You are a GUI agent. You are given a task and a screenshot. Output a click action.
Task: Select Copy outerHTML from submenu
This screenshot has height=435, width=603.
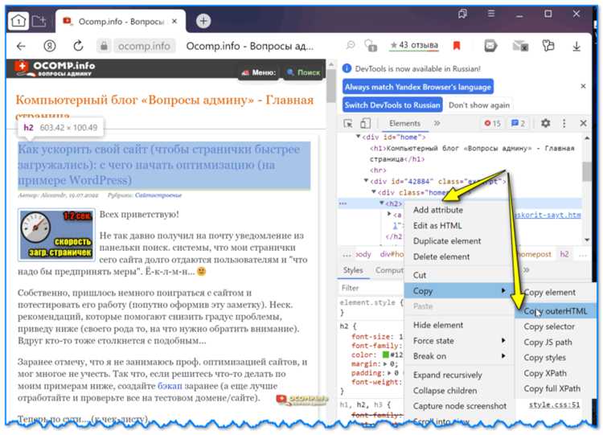(x=555, y=310)
